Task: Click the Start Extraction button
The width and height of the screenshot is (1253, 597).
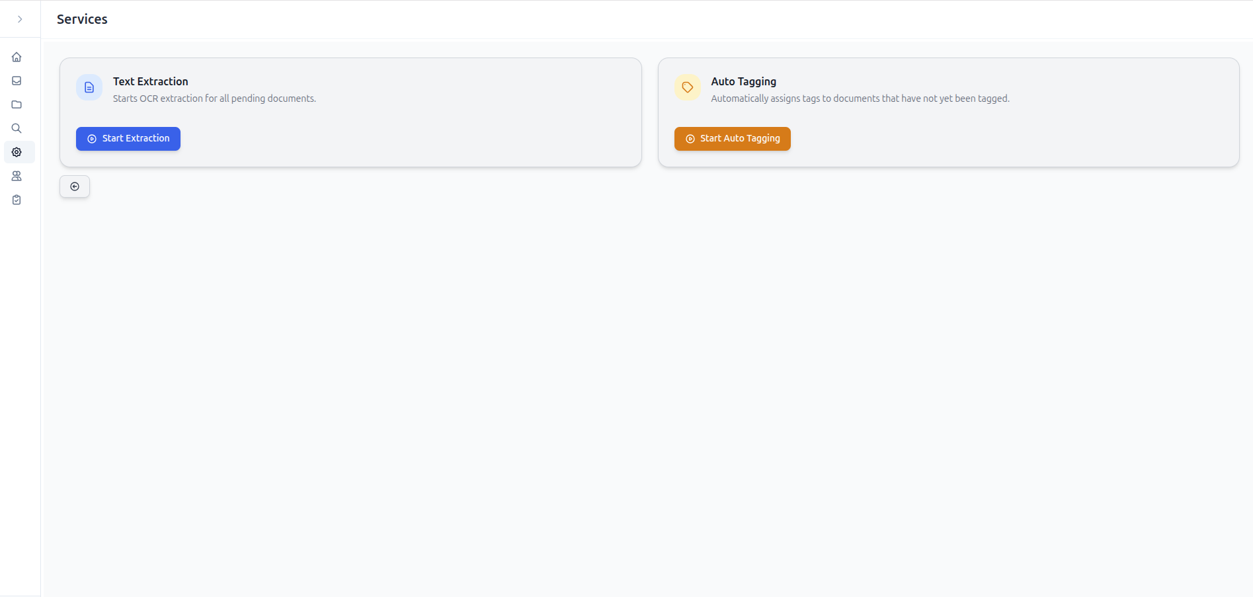Action: [128, 139]
